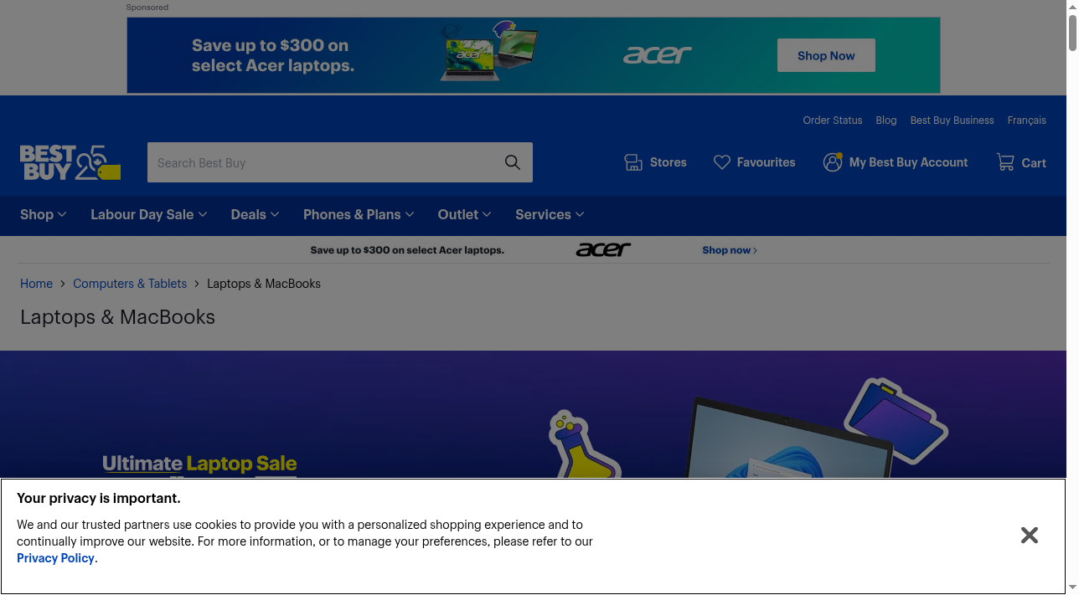Open the Order Status link

833,121
